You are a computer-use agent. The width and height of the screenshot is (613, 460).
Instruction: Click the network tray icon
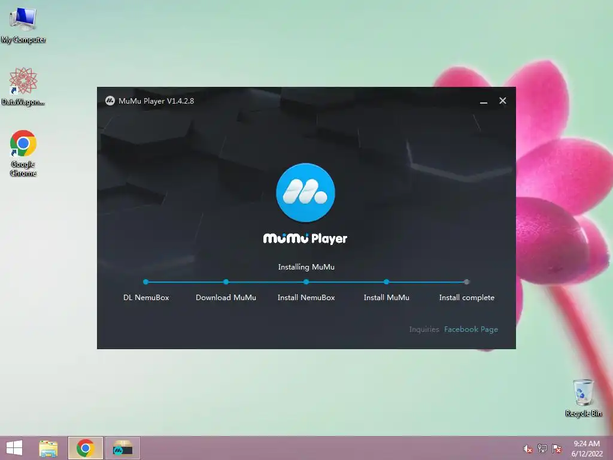[542, 449]
